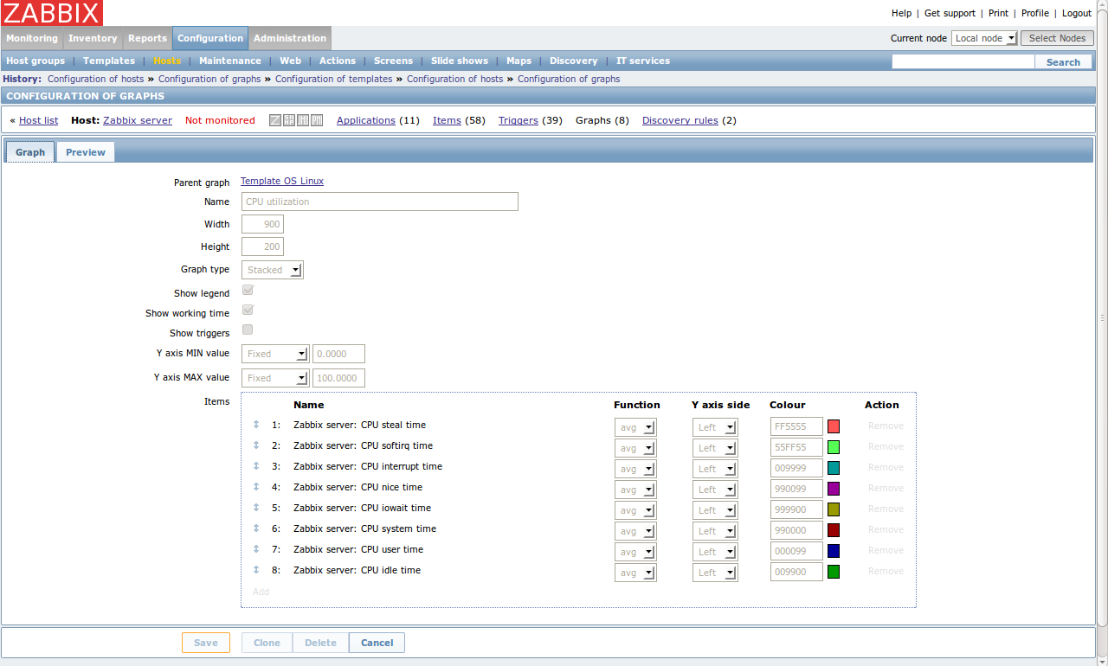Click the Logout link

pyautogui.click(x=1077, y=13)
